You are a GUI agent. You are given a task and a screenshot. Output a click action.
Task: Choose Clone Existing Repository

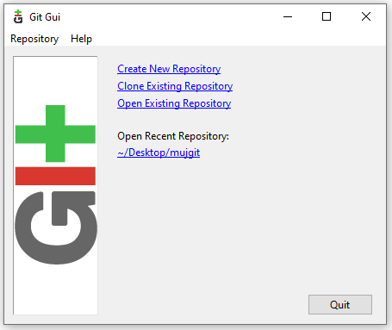tap(175, 86)
